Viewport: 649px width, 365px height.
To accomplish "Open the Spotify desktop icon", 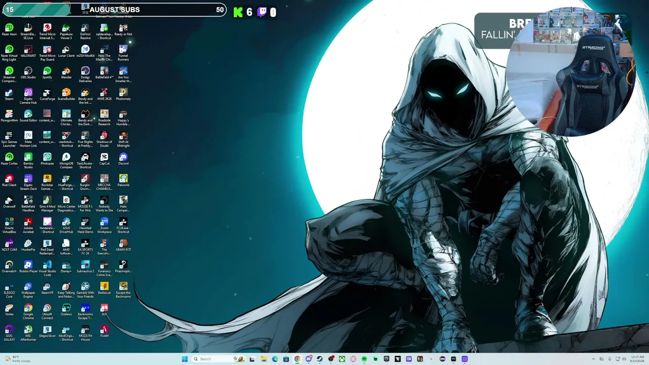I will pyautogui.click(x=47, y=73).
